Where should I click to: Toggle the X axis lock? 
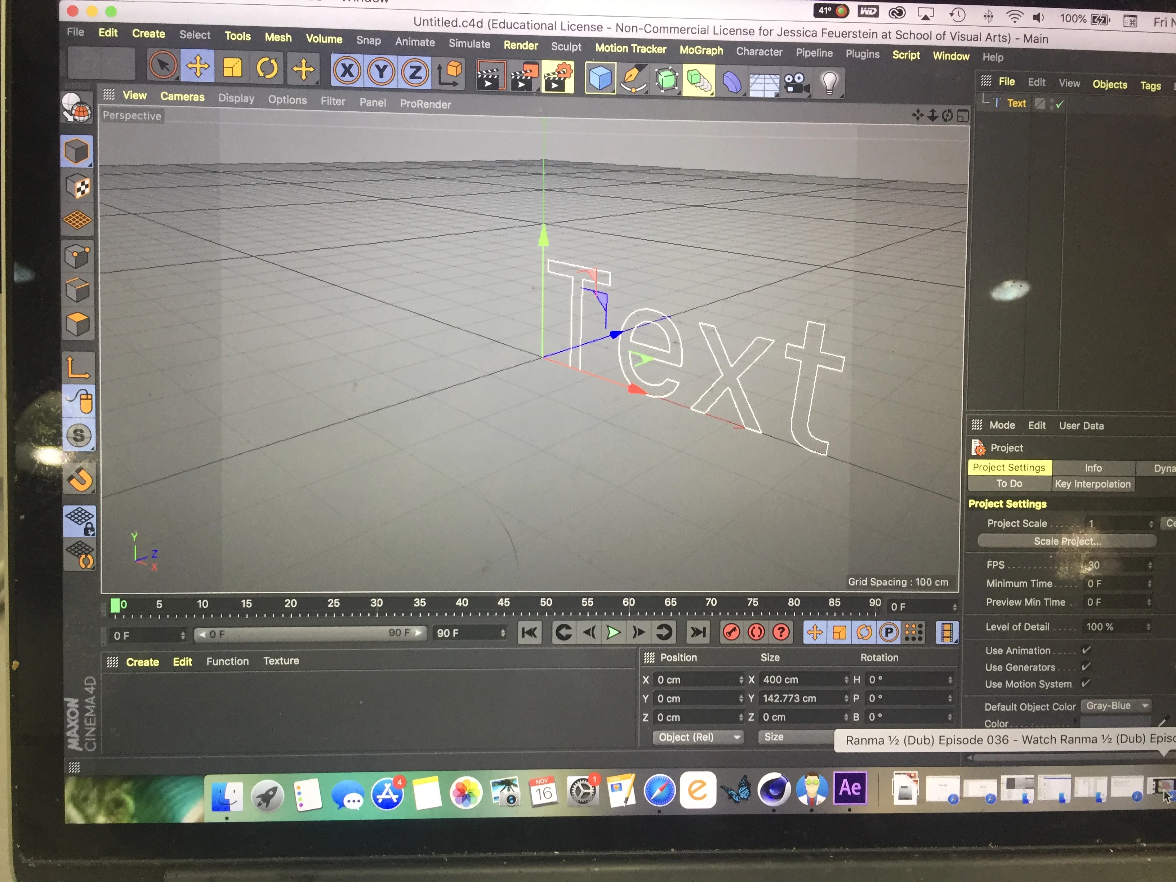pos(347,71)
